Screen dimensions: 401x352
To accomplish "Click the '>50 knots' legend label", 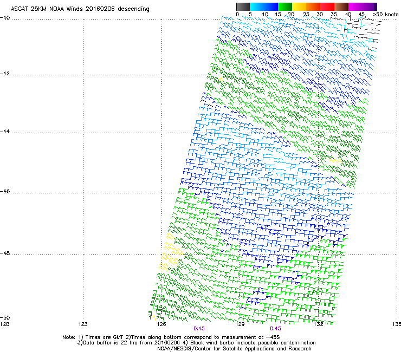I will 385,15.
